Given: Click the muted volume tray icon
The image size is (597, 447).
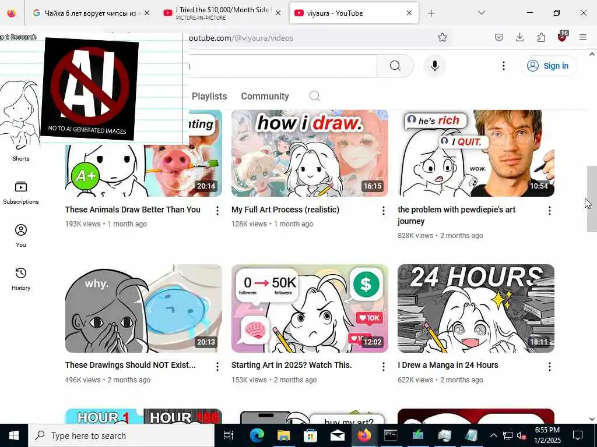Looking at the screenshot, I should [522, 435].
